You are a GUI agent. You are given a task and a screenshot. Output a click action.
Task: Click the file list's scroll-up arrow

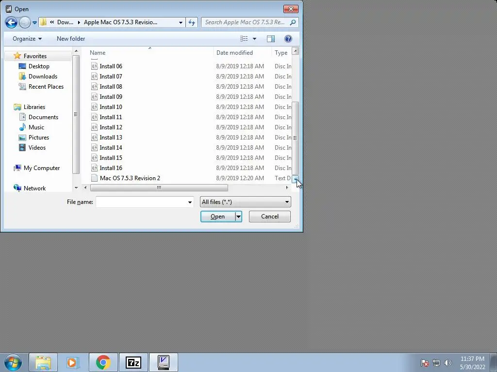coord(295,51)
